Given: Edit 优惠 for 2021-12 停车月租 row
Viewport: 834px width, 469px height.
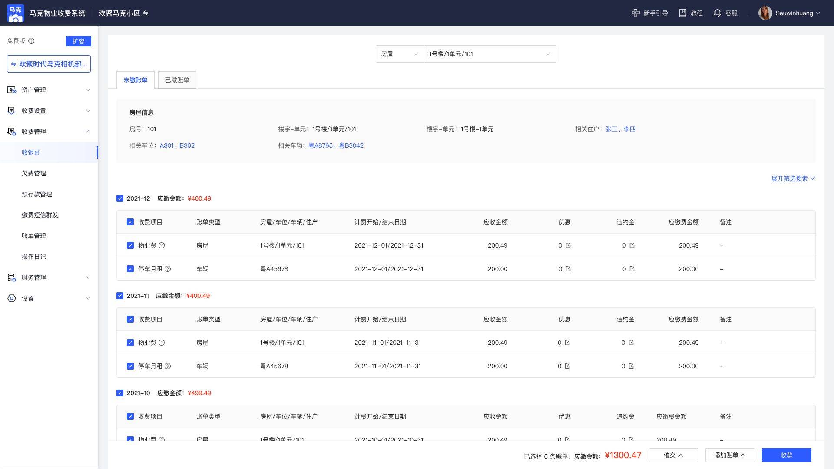Looking at the screenshot, I should (568, 269).
